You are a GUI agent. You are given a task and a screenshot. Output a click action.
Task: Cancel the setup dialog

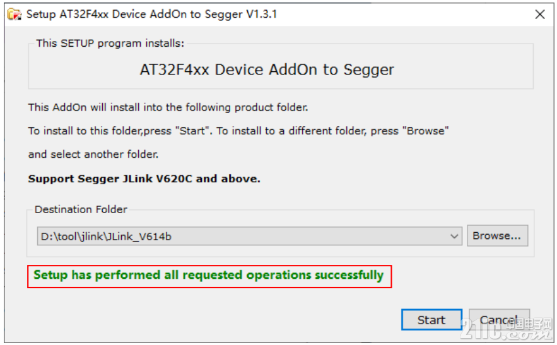(499, 320)
